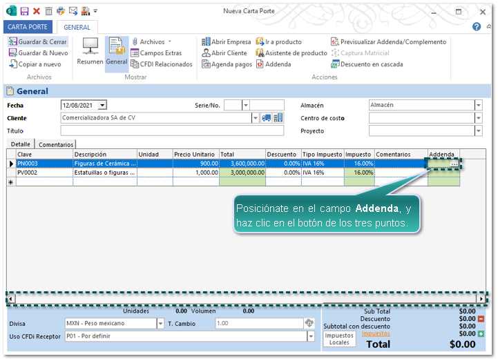This screenshot has height=361, width=498.
Task: Click Guardar & Cerrar in the ribbon
Action: click(x=37, y=41)
